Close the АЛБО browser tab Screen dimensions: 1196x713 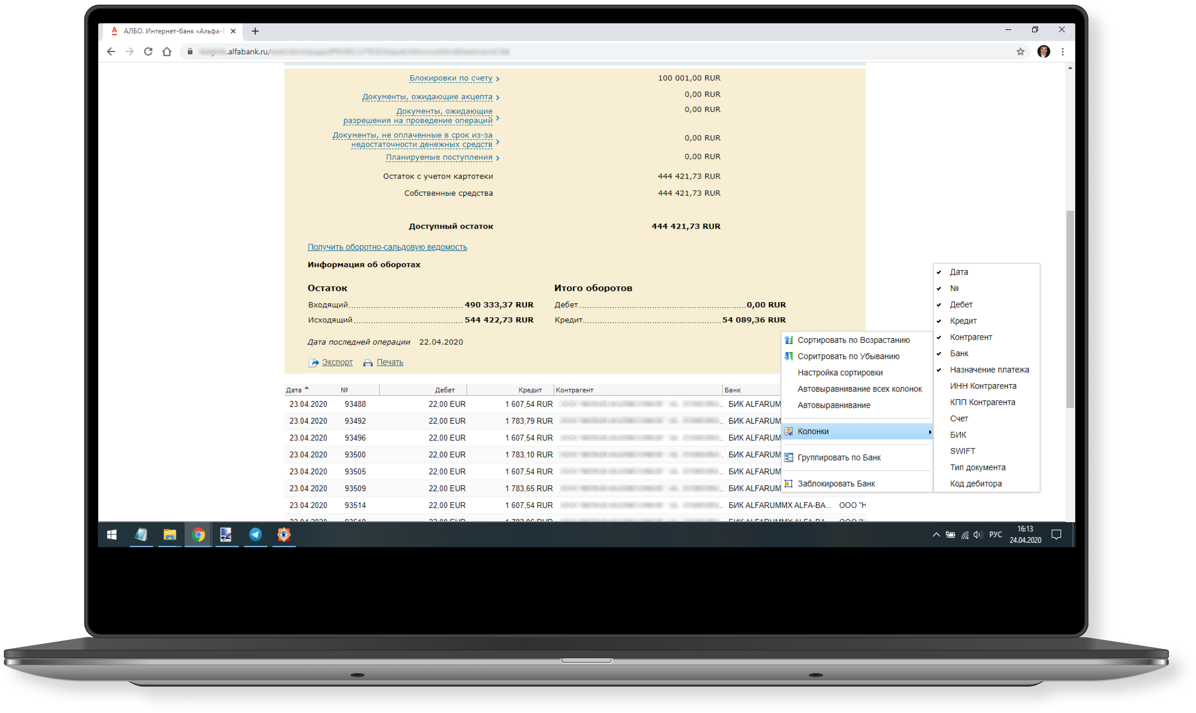(x=233, y=31)
